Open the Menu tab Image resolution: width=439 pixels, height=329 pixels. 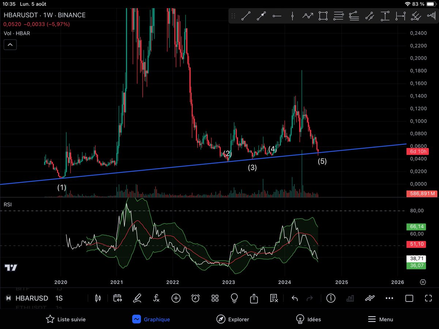(x=380, y=319)
